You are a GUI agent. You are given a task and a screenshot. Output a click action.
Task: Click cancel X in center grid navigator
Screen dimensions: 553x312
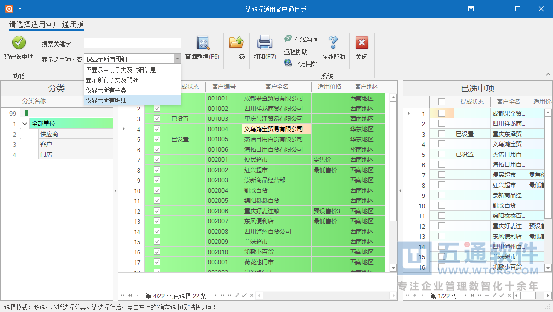[252, 295]
